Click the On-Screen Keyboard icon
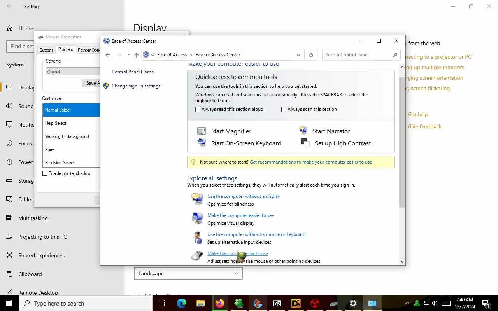This screenshot has width=498, height=311. point(202,143)
